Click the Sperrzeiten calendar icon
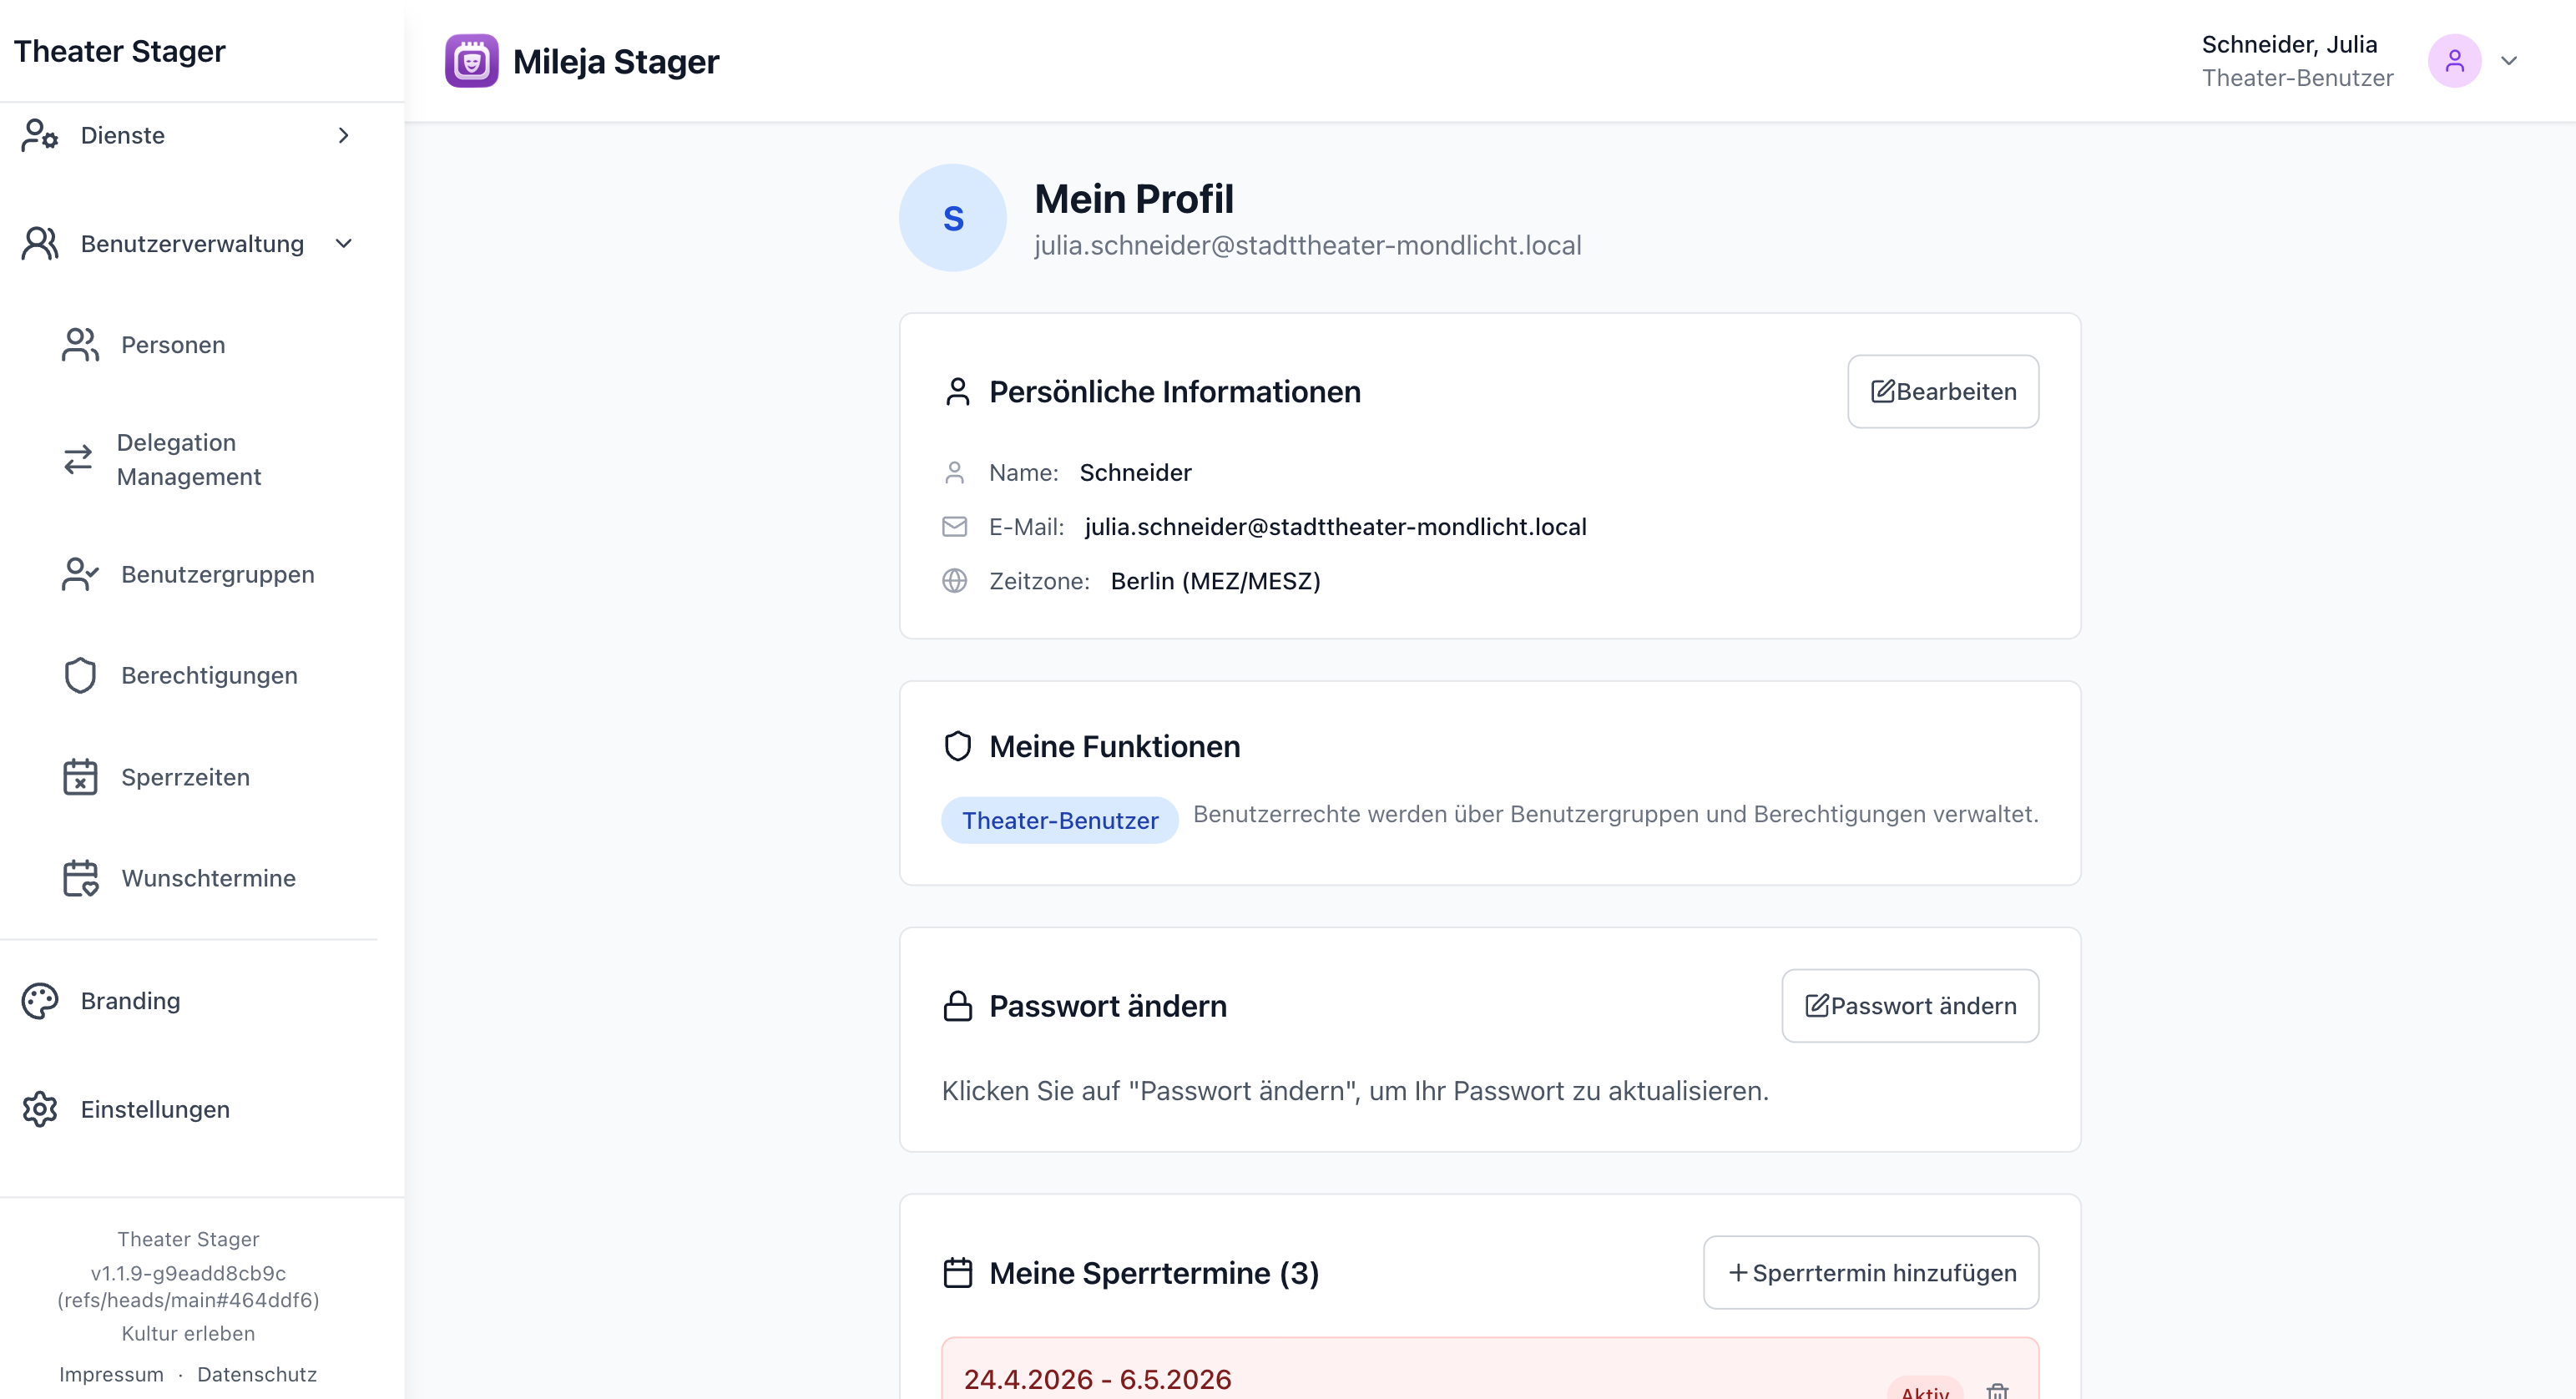This screenshot has height=1399, width=2576. pos(80,777)
